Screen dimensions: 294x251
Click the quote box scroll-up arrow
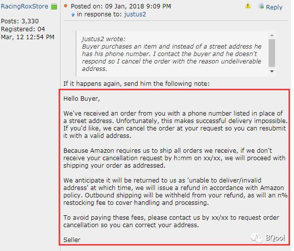tap(272, 35)
